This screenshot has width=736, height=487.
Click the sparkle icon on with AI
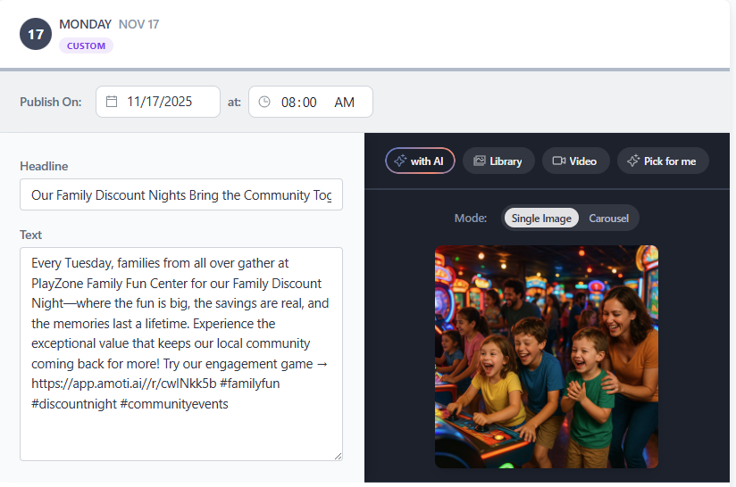399,161
